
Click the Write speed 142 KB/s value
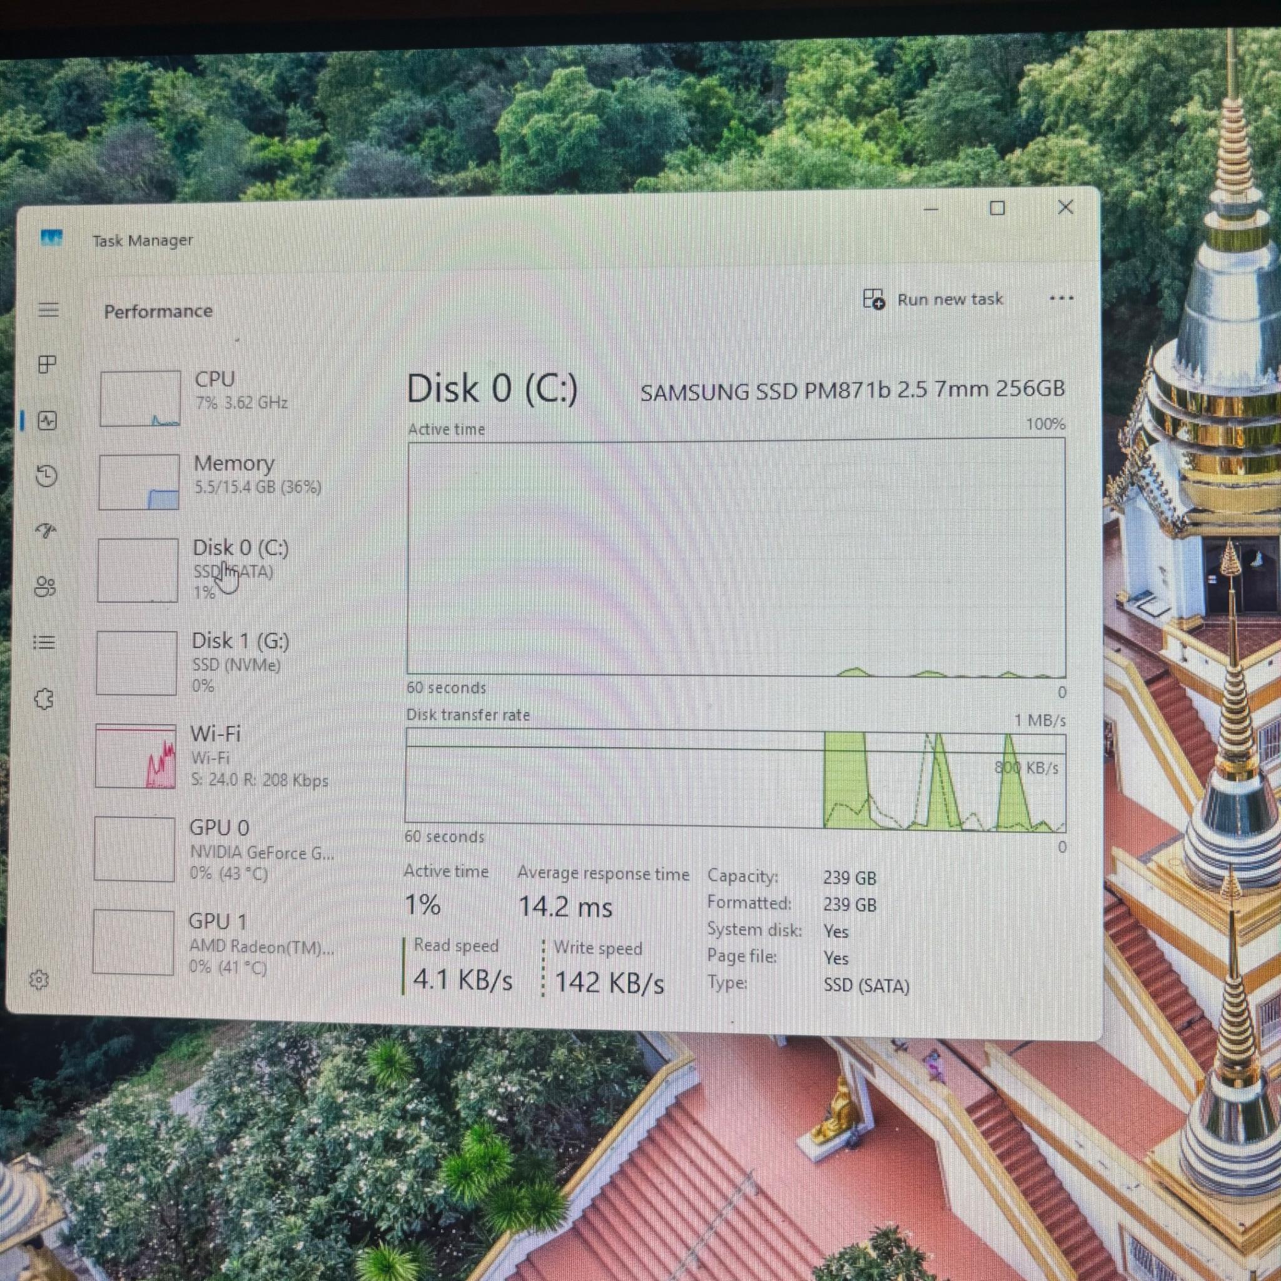coord(609,983)
